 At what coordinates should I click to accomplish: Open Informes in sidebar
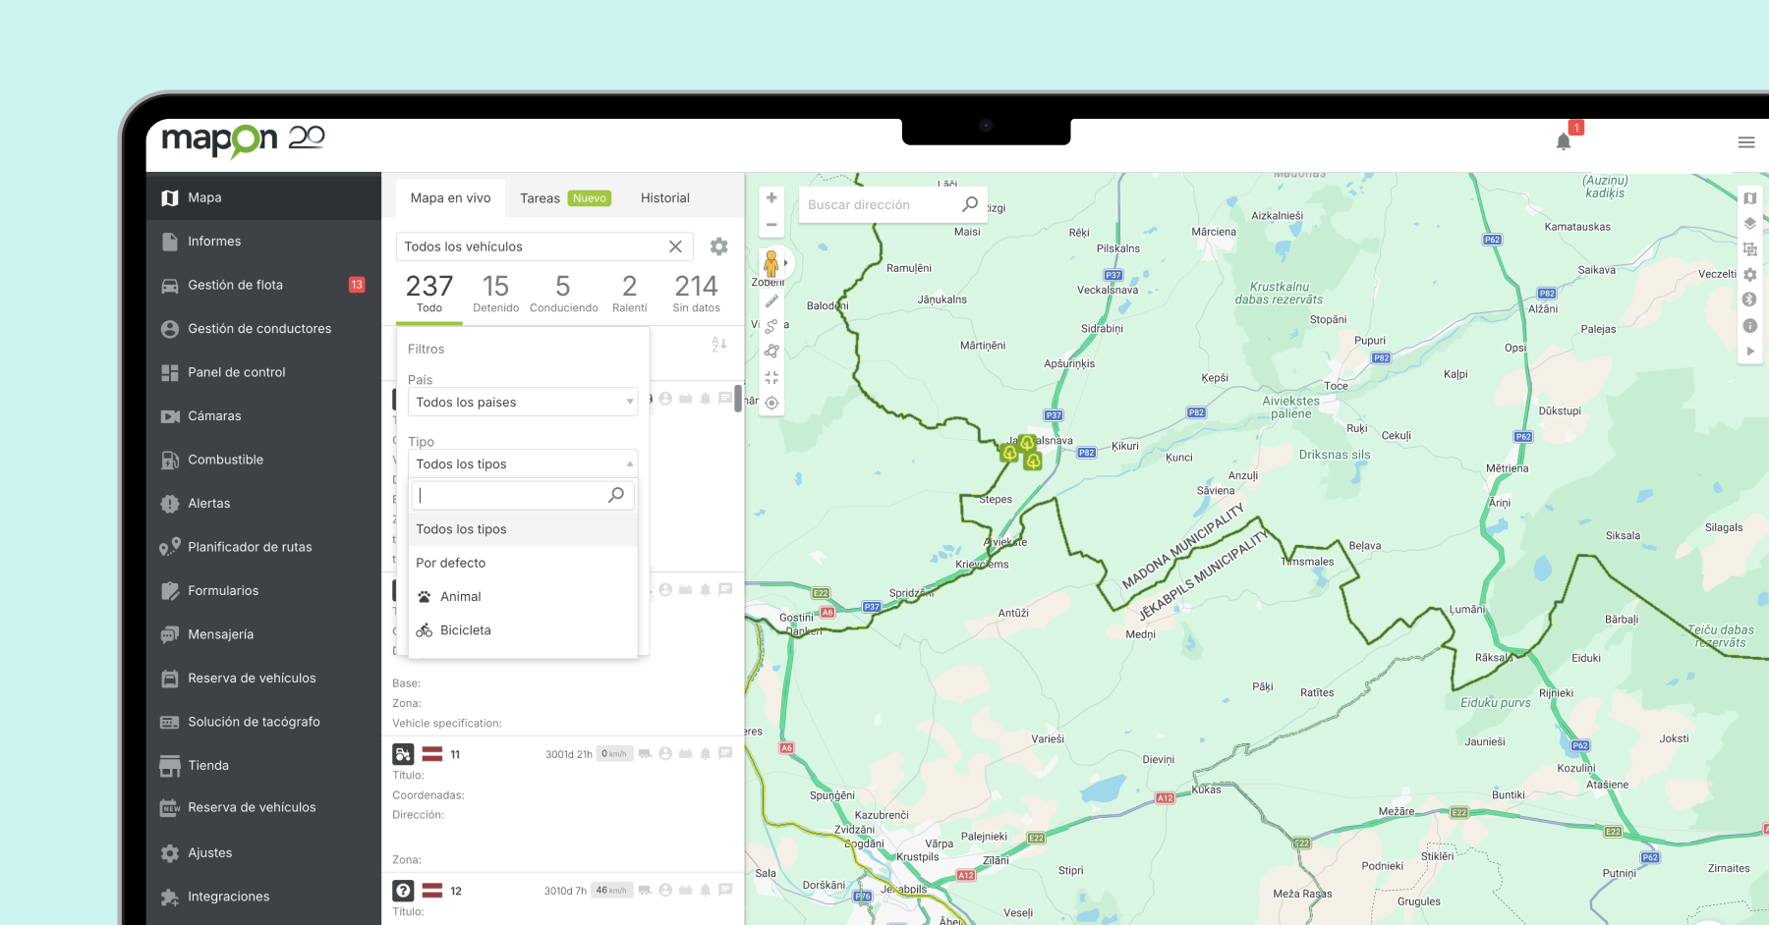[263, 241]
